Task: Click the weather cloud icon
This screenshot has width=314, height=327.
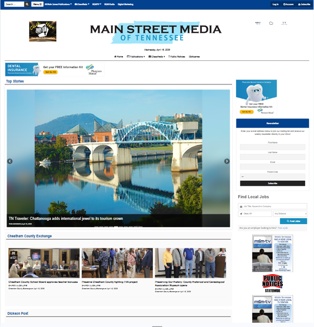Action: coord(271,23)
